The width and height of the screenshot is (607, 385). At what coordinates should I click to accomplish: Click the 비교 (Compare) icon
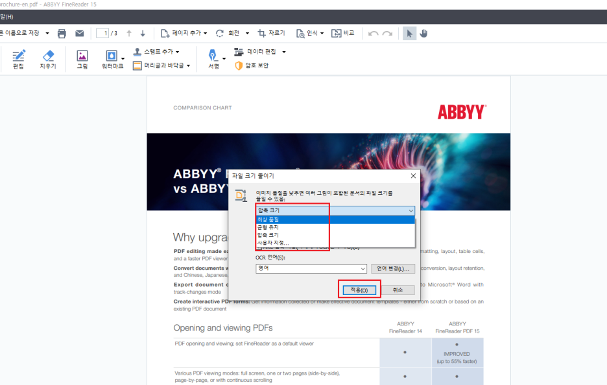[337, 33]
